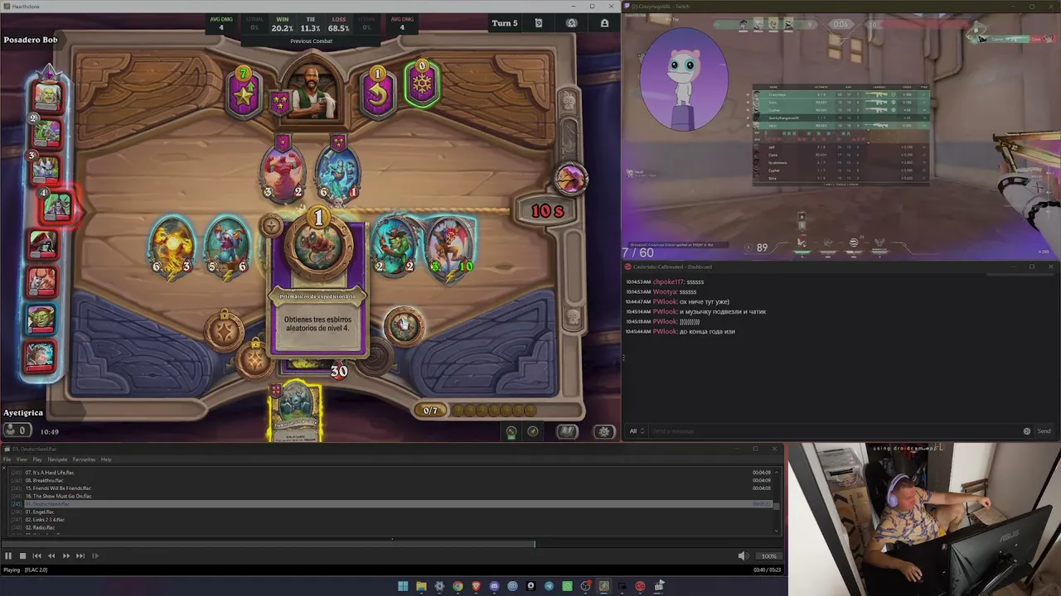Select your golden minion with 10 health
Screen dimensions: 1061x596
451,246
